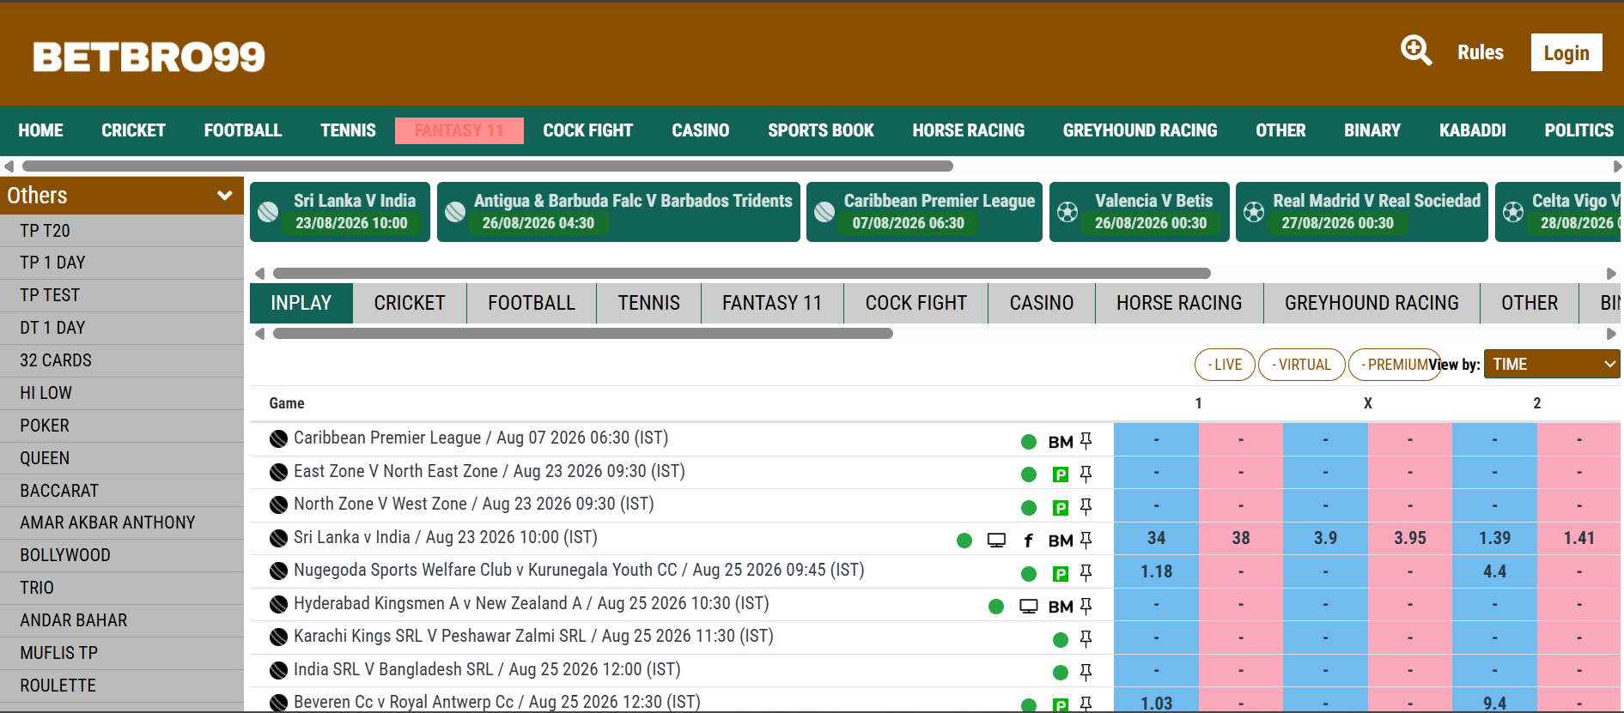Open live TV icon for Sri Lanka v India
This screenshot has height=713, width=1624.
click(x=996, y=541)
